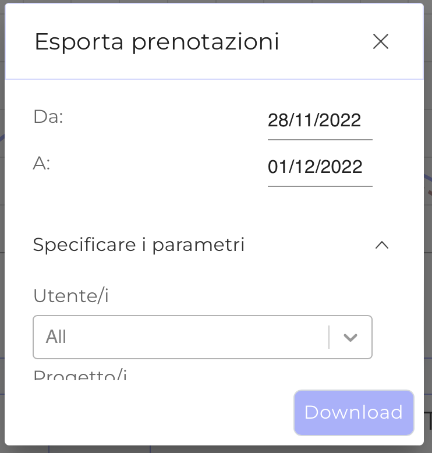This screenshot has height=453, width=432.
Task: Click the vertical divider inside Utente/i dropdown
Action: pos(329,337)
